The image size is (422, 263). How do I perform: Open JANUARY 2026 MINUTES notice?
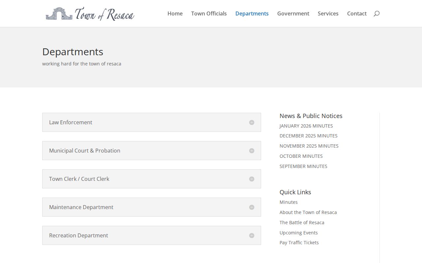306,126
